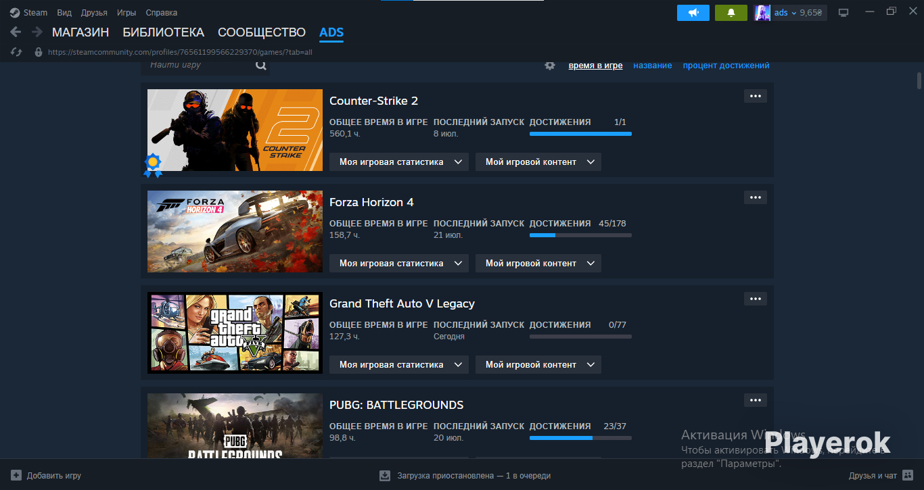The width and height of the screenshot is (924, 490).
Task: Click Counter-Strike 2 playtime '560,1 ч.'
Action: (345, 134)
